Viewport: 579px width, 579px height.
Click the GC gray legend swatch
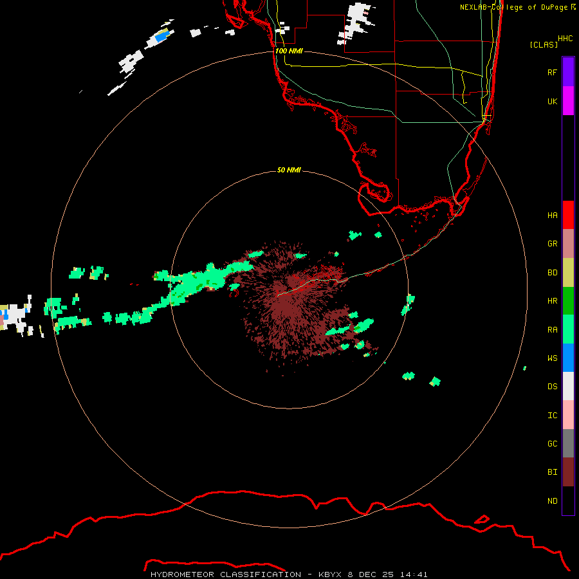568,443
